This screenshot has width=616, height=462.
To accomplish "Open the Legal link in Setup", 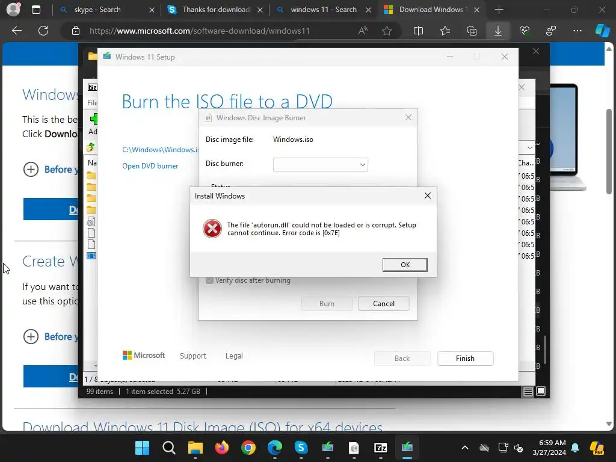I will (234, 356).
